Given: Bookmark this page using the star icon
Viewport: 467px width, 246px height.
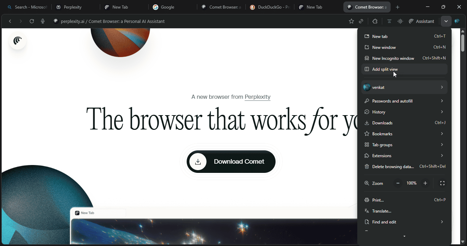Looking at the screenshot, I should pos(351,21).
